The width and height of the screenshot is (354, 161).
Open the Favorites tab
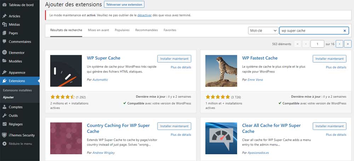[x=170, y=30]
